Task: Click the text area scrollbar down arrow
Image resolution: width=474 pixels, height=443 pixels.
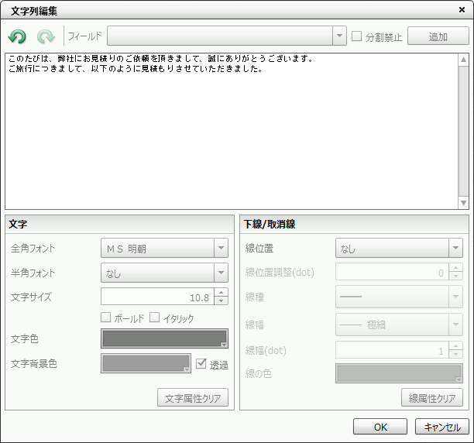Action: coord(463,203)
